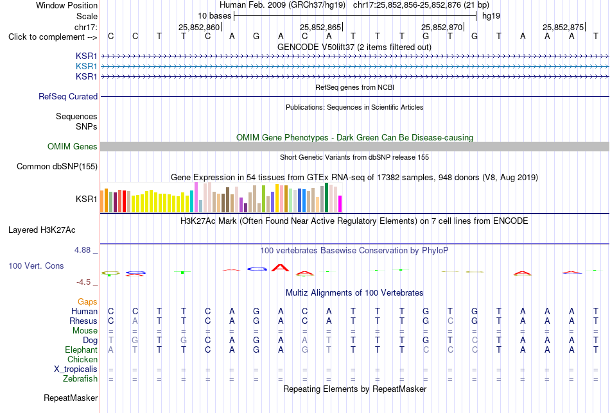Click the chr17:25,852,856-25,852,876 position text
Screen dimensions: 610x413
421,5
